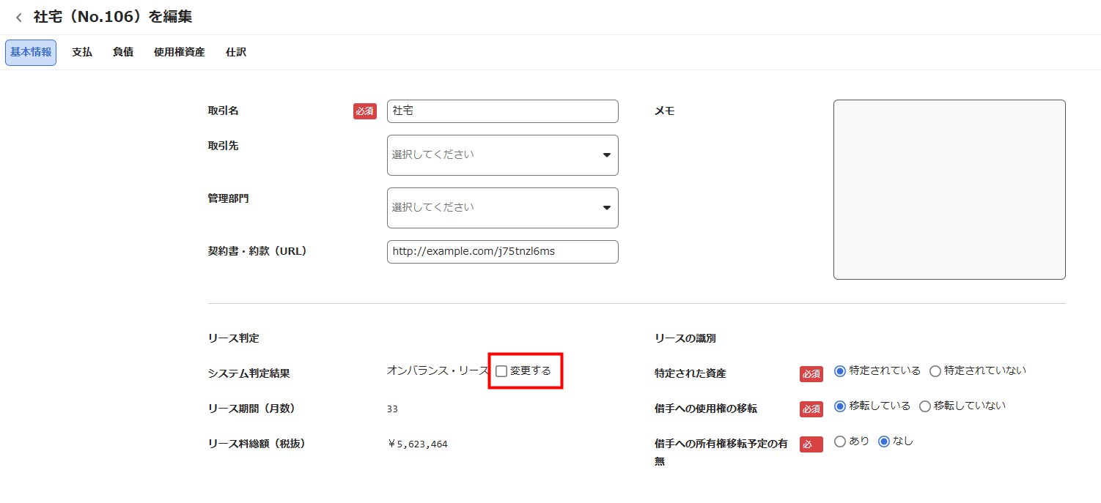The image size is (1101, 503).
Task: Open the 負債 tab
Action: (123, 53)
